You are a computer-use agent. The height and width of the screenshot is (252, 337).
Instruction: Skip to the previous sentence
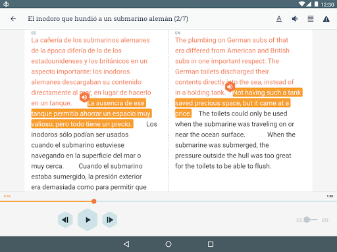[x=65, y=220]
